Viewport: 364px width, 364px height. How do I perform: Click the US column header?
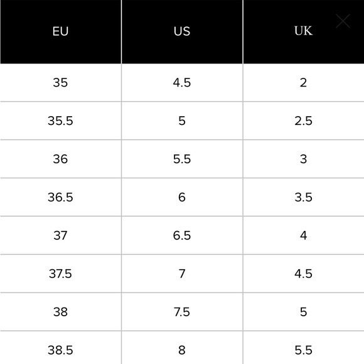point(182,31)
